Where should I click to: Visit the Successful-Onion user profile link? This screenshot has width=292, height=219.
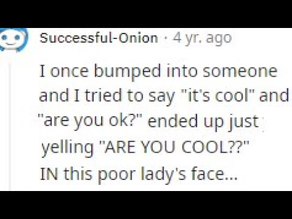pos(99,38)
